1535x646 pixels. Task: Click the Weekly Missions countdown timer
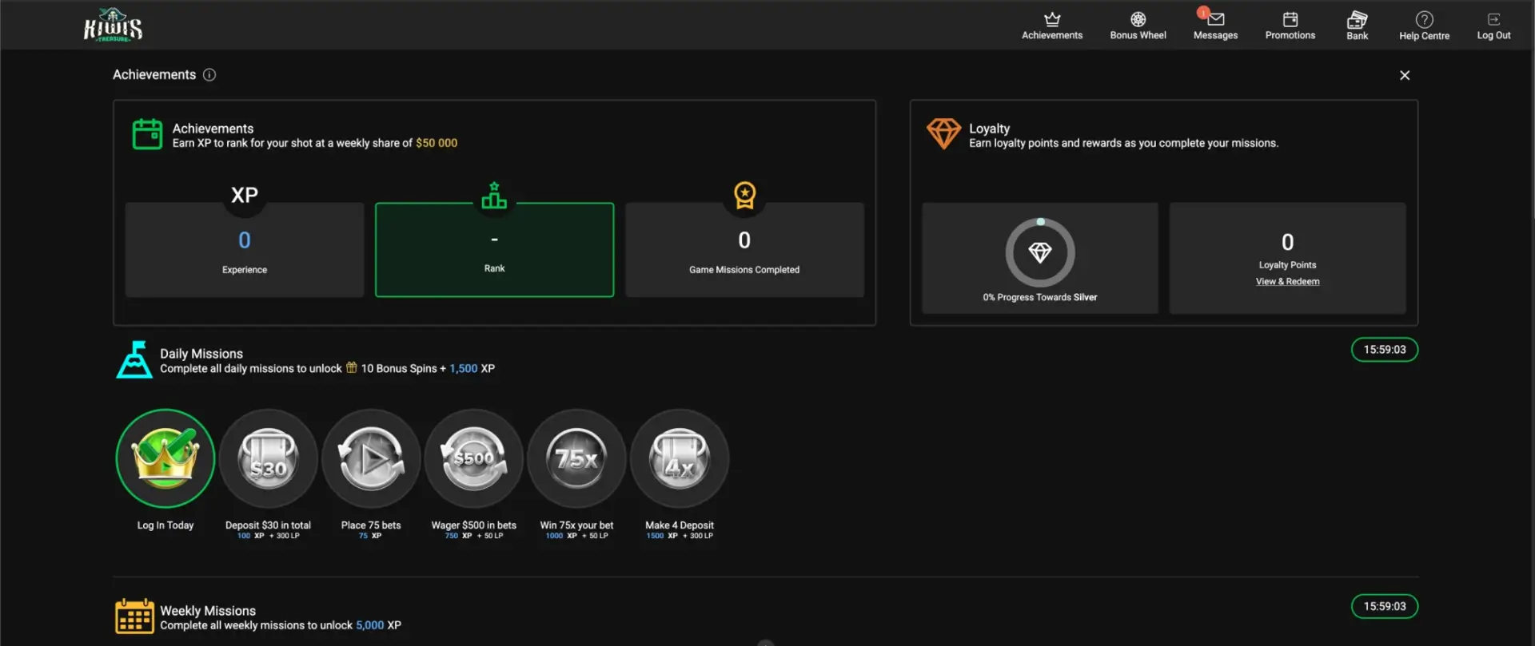1385,606
